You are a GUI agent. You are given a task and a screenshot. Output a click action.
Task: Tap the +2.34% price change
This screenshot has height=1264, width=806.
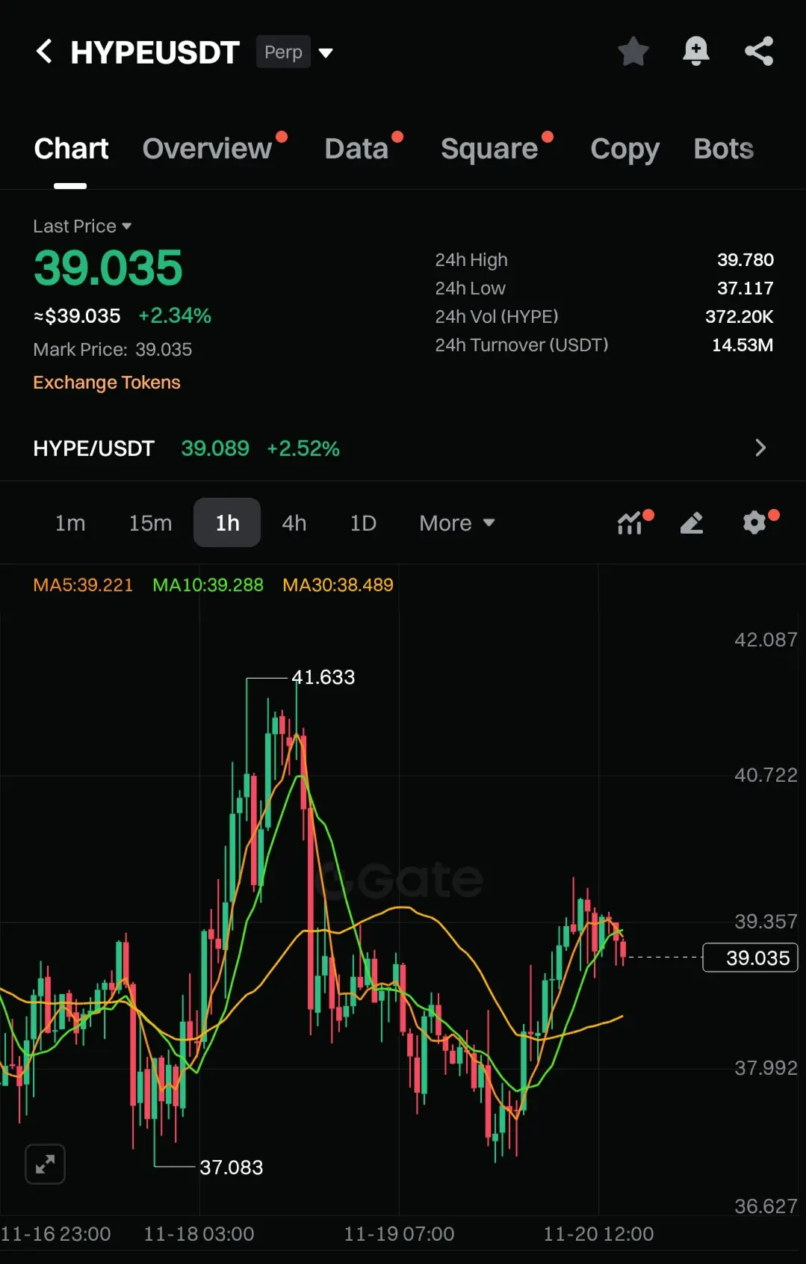click(x=175, y=315)
